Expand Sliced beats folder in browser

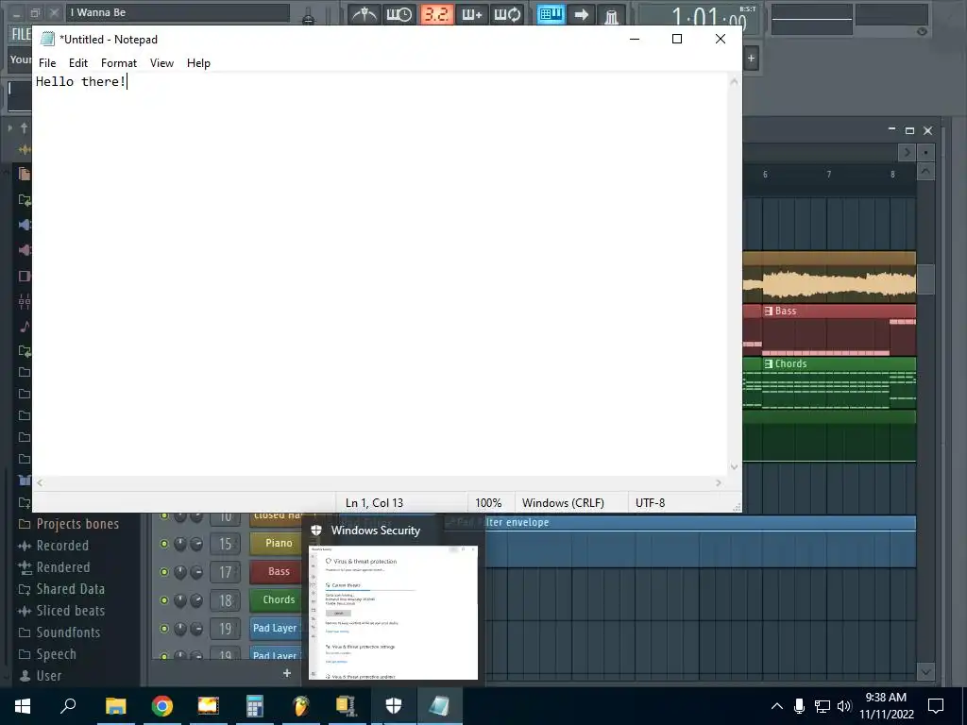pos(70,611)
